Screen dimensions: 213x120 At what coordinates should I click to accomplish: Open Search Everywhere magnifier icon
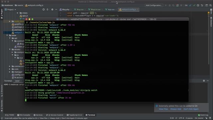[210, 5]
